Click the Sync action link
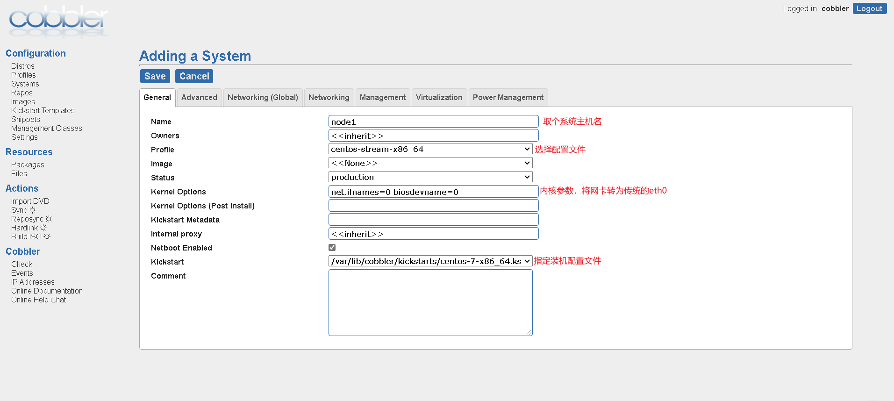 coord(19,210)
